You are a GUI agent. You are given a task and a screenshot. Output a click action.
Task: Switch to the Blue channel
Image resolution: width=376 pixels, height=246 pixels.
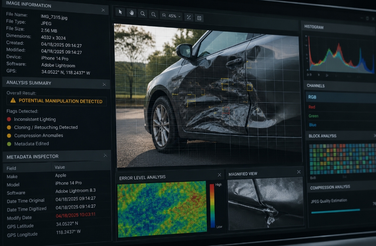(x=341, y=125)
